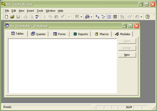Select the Tables tab
Viewport: 157px width, 111px height.
pos(17,34)
